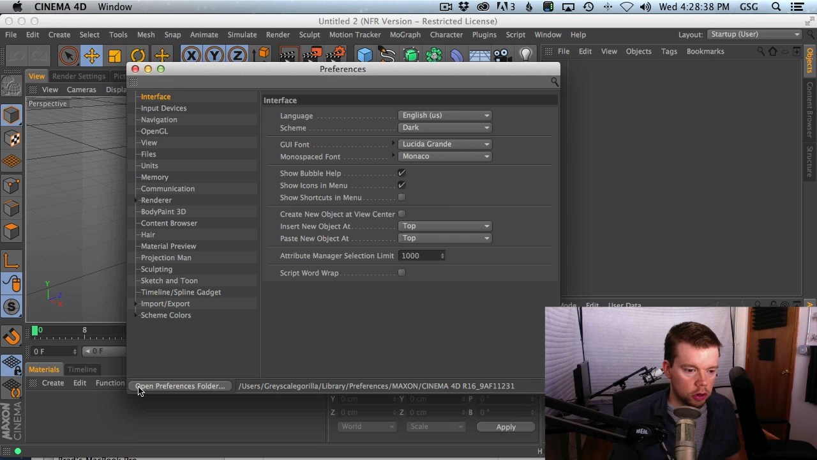Switch to Polygons mode

11,231
